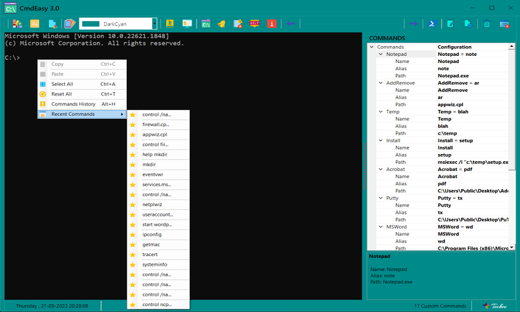Image resolution: width=520 pixels, height=312 pixels.
Task: Click the CmdEasy app logo
Action: [10, 8]
